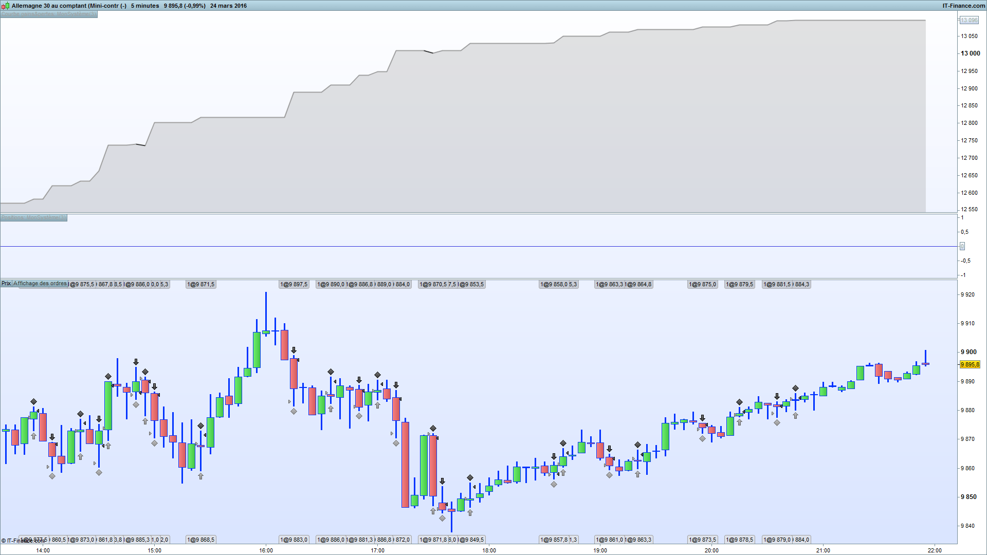
Task: Click the '1@9 883,0' bottom order label
Action: pos(294,540)
